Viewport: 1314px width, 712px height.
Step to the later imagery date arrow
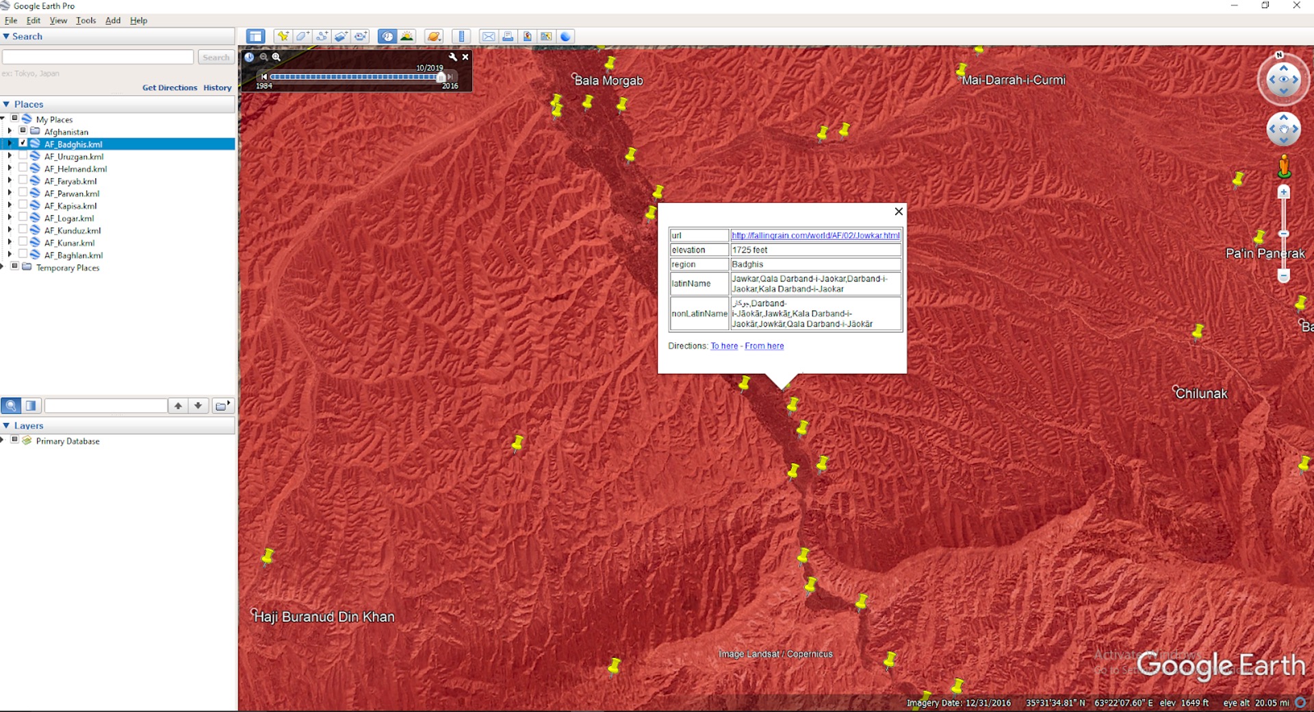click(x=450, y=77)
